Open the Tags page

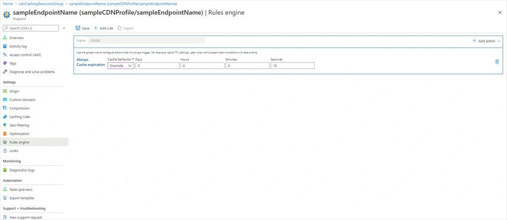point(13,64)
